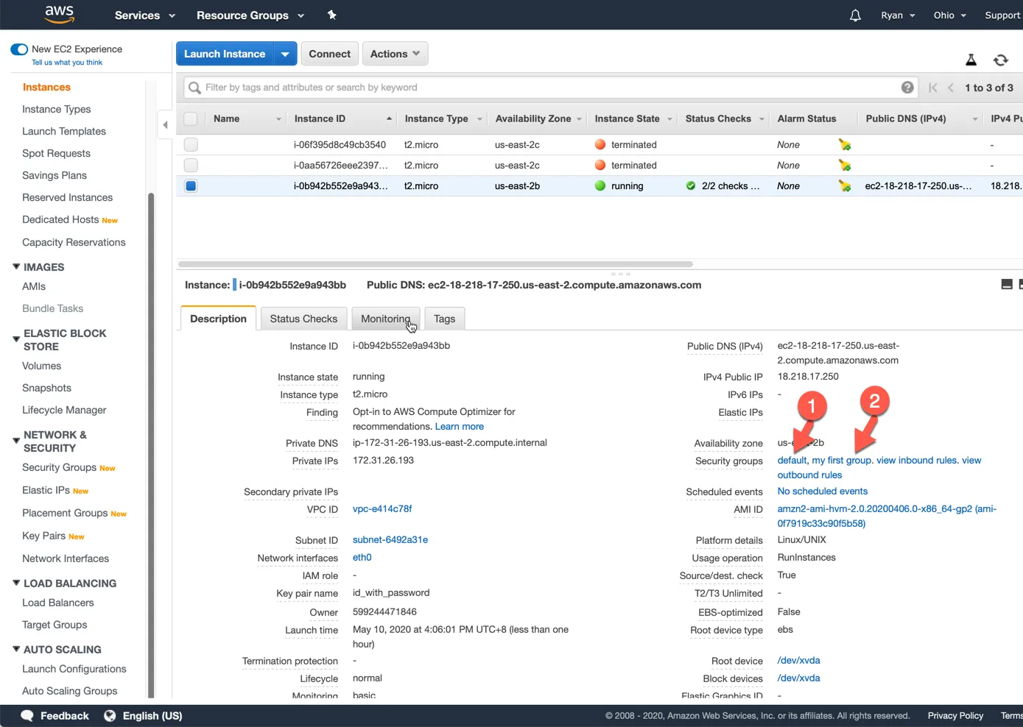The width and height of the screenshot is (1023, 727).
Task: Open the AWS home logo
Action: pos(59,14)
